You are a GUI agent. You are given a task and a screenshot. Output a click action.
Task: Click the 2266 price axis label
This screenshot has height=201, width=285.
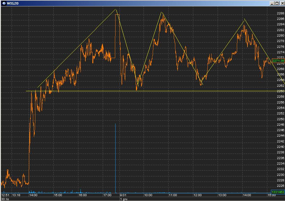click(280, 74)
